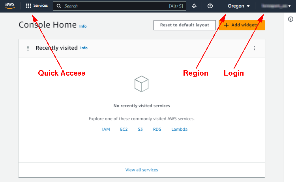Click View all services link

click(142, 170)
